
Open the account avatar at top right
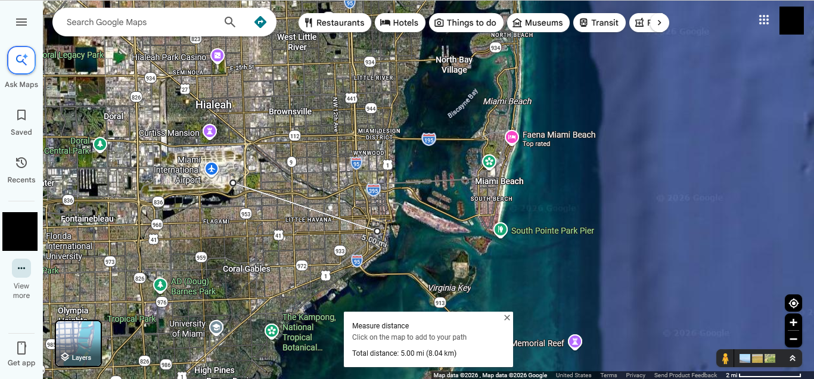pyautogui.click(x=791, y=20)
